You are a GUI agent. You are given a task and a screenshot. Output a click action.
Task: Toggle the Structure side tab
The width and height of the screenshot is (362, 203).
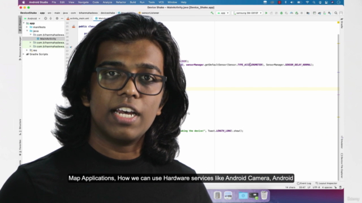coord(20,127)
